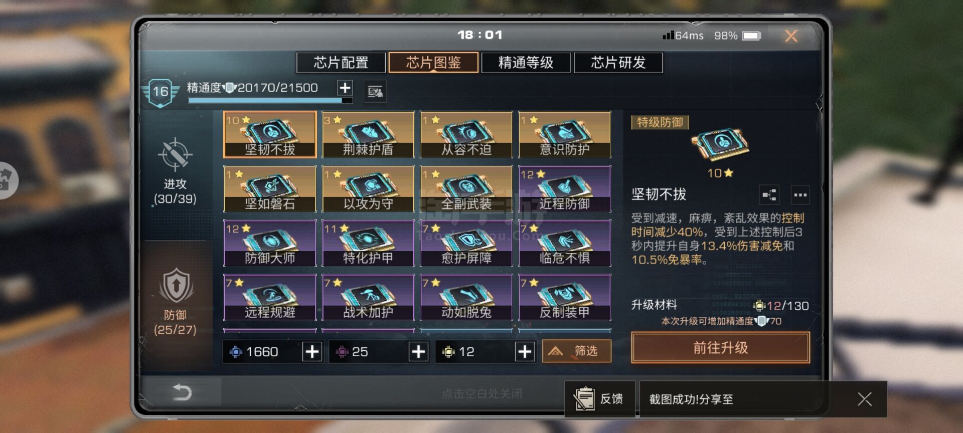Go back using the return arrow
Screen dimensions: 963x433
click(x=182, y=392)
